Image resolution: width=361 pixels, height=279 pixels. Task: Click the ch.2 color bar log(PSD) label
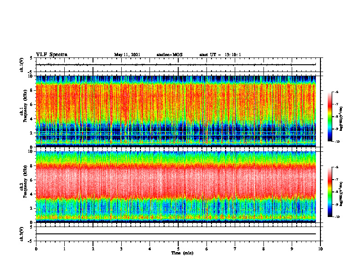[341, 194]
